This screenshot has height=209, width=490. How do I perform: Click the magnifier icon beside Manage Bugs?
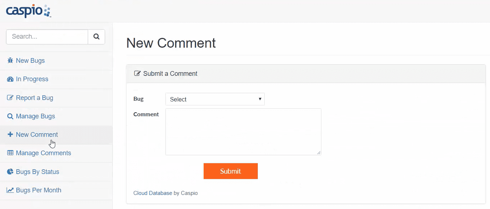click(10, 116)
